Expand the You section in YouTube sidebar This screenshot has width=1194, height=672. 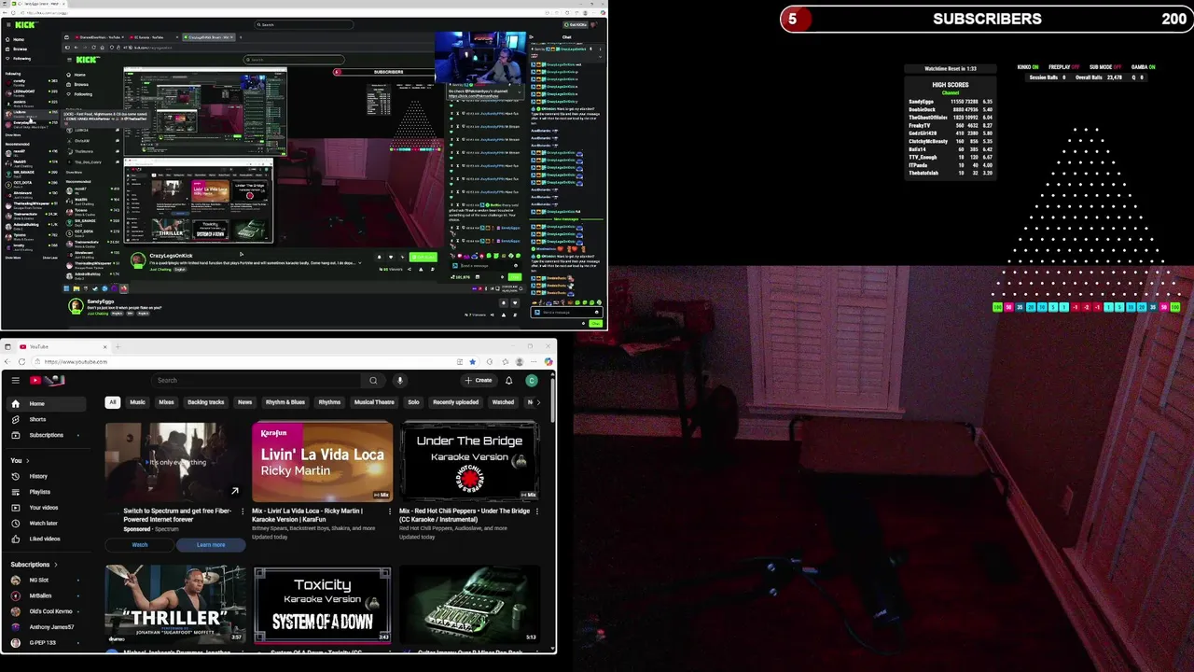click(20, 460)
